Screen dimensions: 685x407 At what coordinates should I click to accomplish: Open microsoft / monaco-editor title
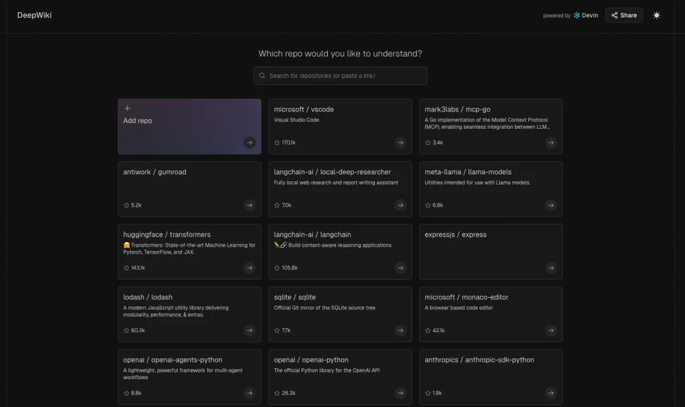pos(467,297)
